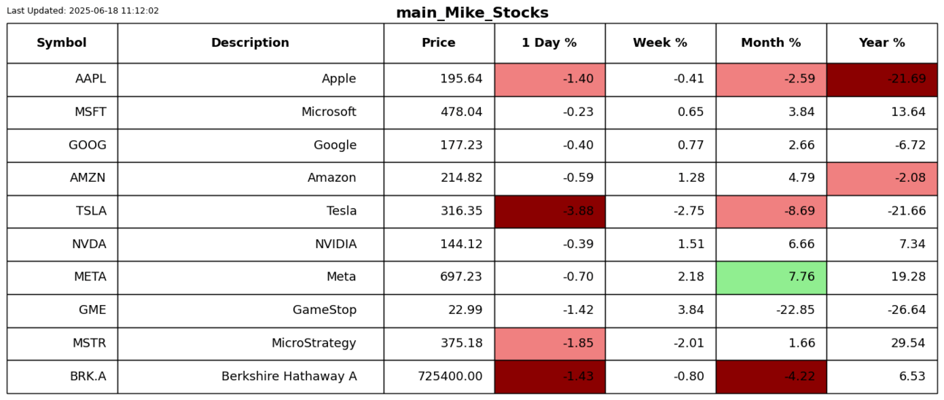Click the MicroStrategy description cell
The width and height of the screenshot is (944, 400).
coord(250,343)
